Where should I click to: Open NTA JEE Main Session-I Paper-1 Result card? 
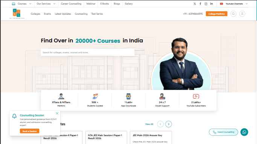106,138
